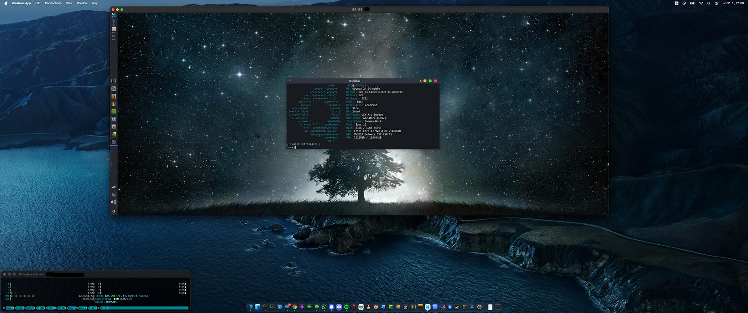Viewport: 748px width, 313px height.
Task: Open Firefox in the Xfce side panel
Action: point(114,96)
